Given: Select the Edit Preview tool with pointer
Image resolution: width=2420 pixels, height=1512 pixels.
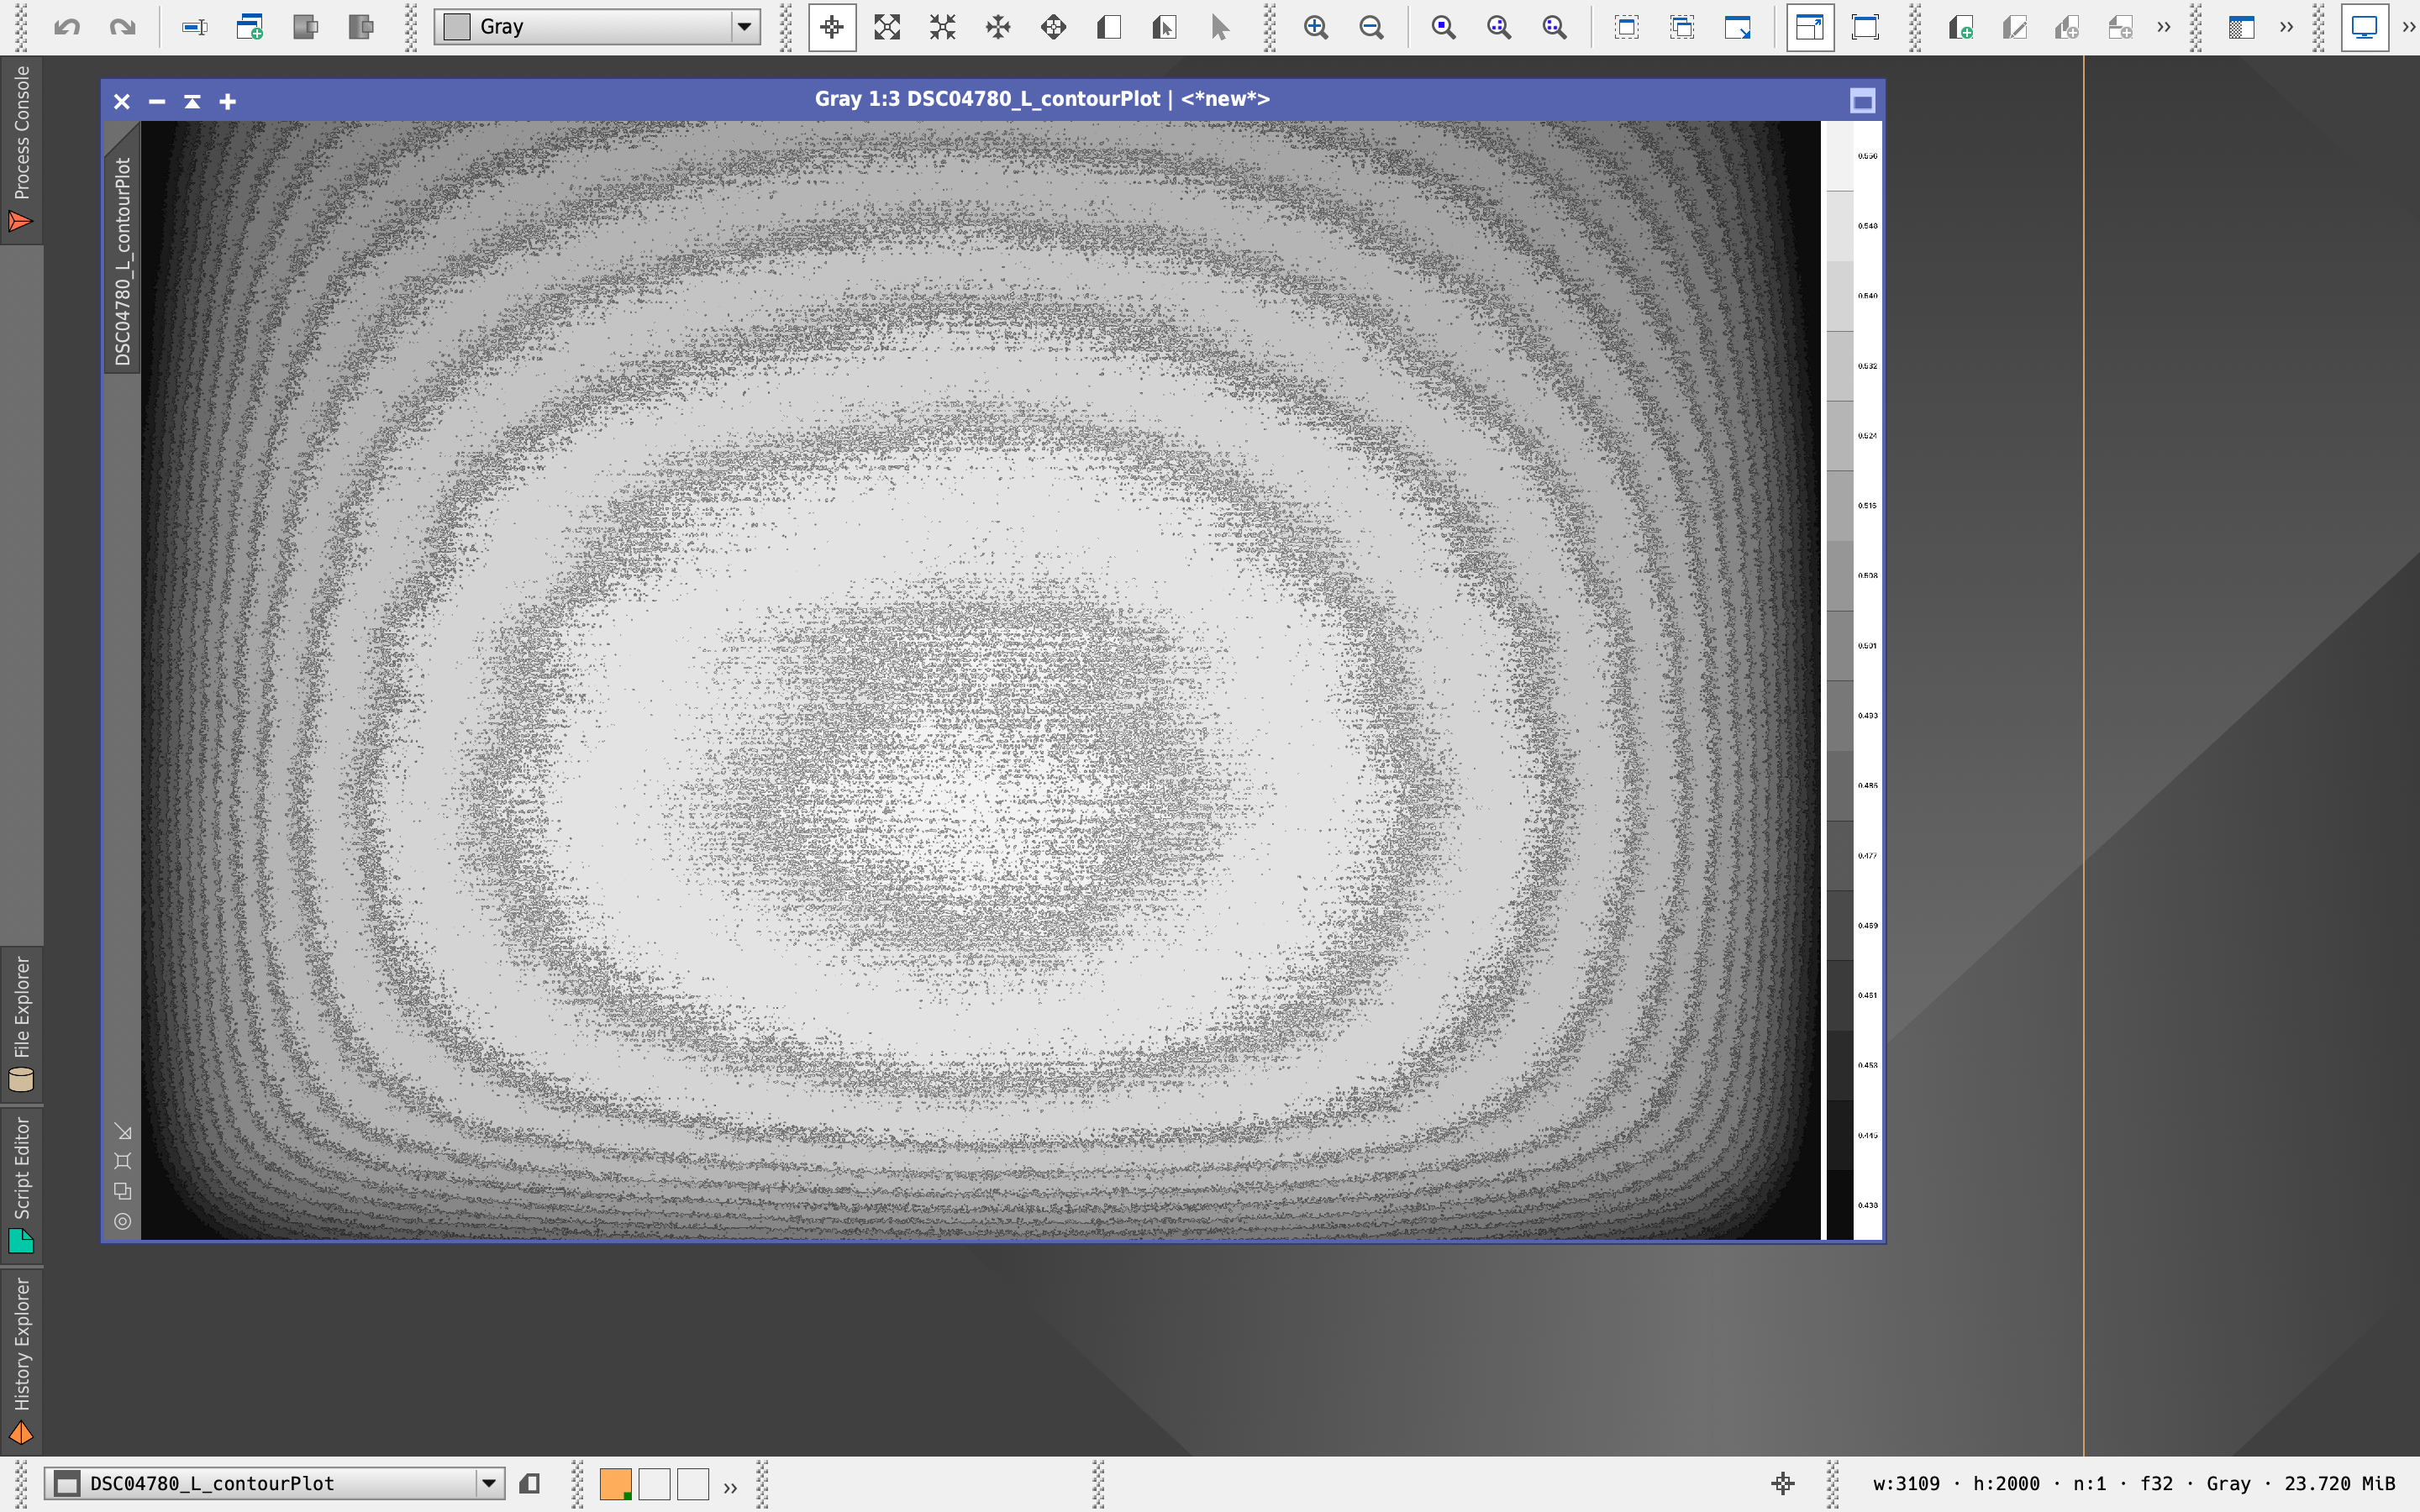Looking at the screenshot, I should click(x=1163, y=27).
